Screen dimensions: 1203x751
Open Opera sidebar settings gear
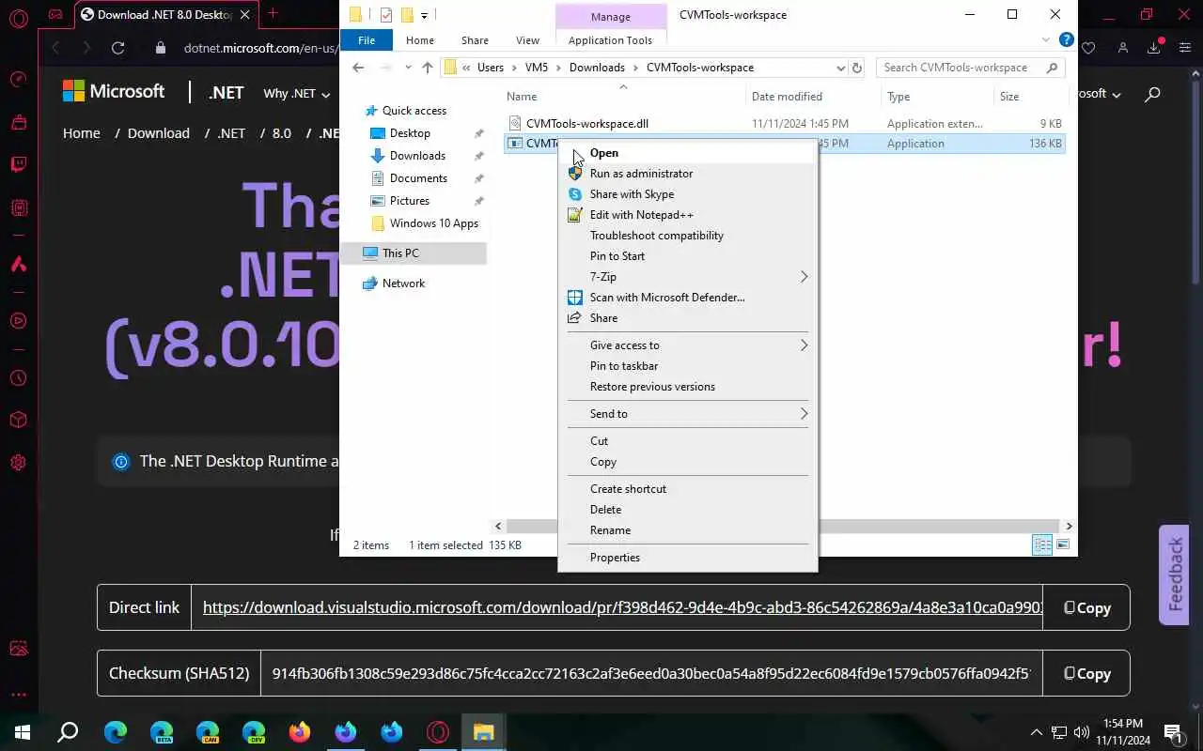(x=18, y=463)
